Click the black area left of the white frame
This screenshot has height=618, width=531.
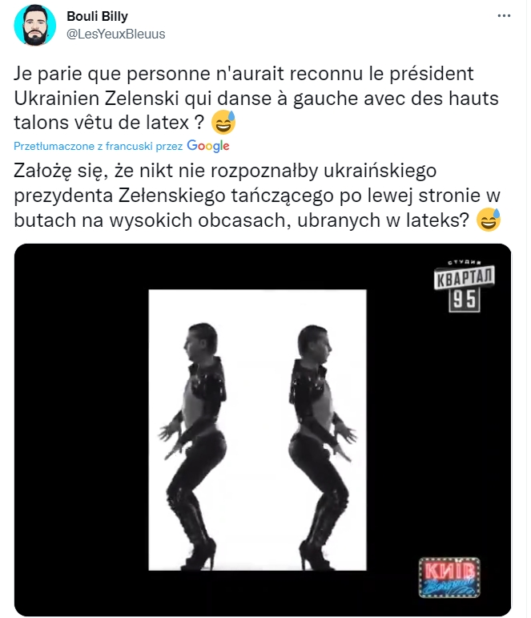[x=82, y=430]
